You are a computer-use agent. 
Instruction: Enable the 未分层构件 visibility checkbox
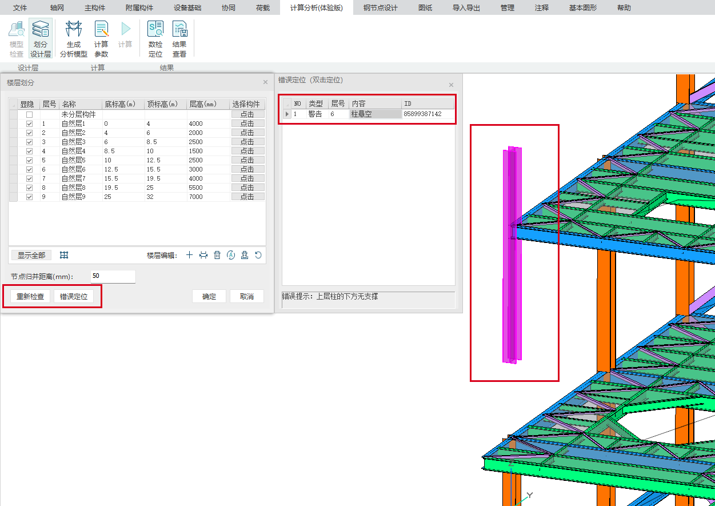29,114
